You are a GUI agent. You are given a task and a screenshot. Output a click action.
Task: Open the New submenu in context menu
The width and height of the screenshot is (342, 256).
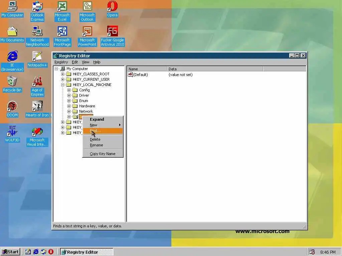(103, 125)
